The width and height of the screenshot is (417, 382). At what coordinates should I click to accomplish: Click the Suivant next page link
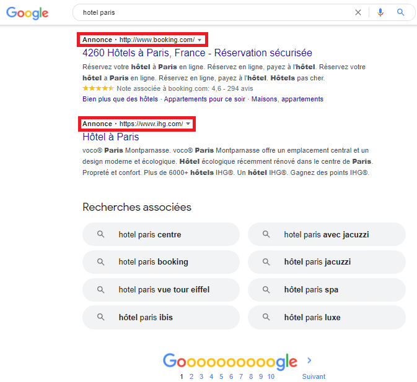coord(314,376)
